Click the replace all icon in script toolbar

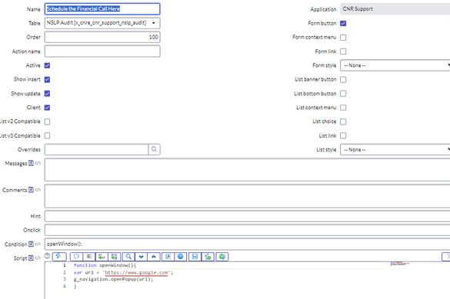coord(114,257)
